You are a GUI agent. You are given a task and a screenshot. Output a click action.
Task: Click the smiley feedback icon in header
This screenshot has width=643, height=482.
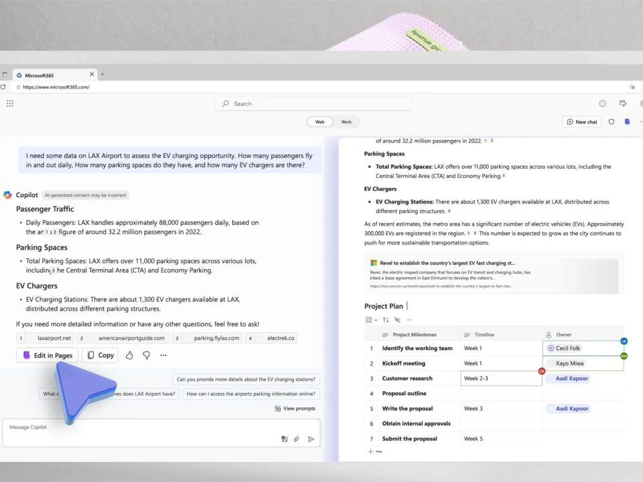point(603,104)
